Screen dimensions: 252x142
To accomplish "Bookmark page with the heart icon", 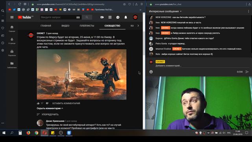I will pyautogui.click(x=130, y=4).
